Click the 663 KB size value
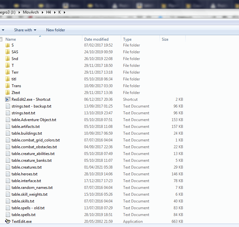 177,222
